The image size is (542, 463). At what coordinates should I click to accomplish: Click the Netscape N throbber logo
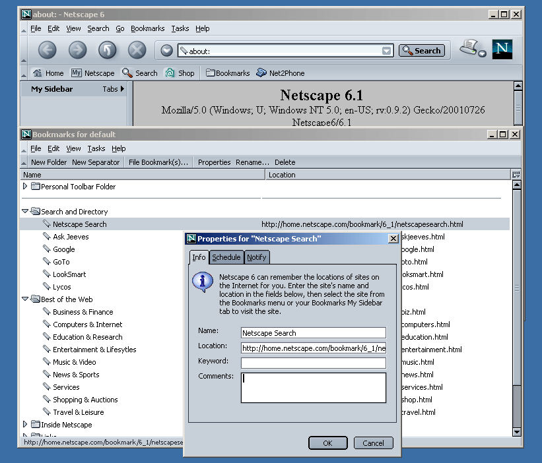click(502, 49)
